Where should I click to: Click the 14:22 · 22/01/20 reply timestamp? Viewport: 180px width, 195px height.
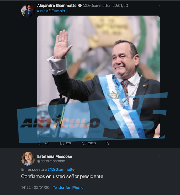[35, 188]
